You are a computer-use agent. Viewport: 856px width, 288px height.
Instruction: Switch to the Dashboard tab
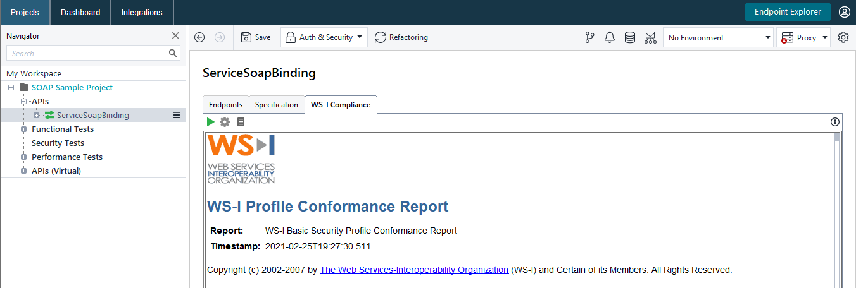(x=80, y=12)
